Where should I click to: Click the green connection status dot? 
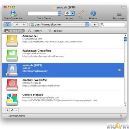[119, 70]
